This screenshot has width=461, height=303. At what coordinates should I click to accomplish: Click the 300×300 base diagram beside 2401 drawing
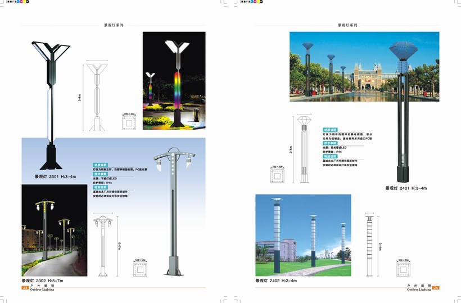click(x=278, y=176)
